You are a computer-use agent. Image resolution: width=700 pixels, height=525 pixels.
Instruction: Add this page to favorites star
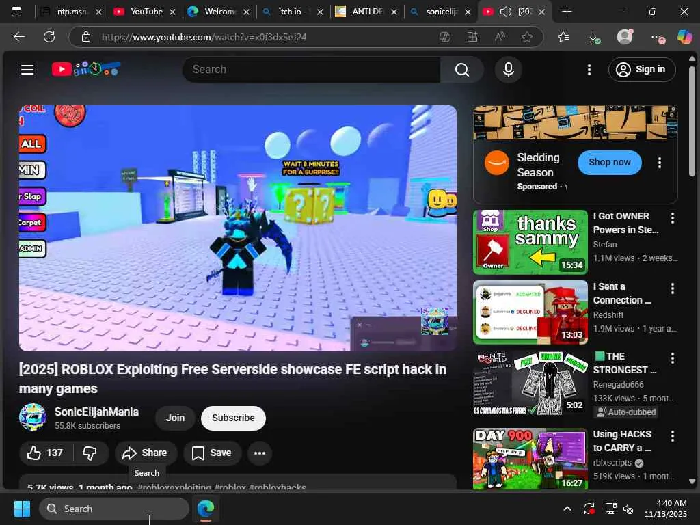tap(527, 37)
